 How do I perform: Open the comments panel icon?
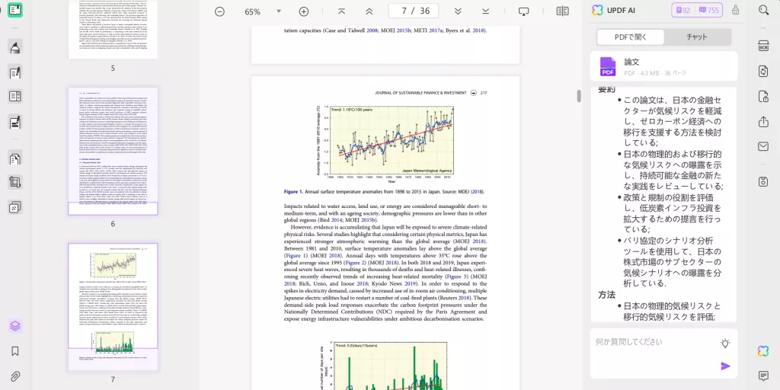[x=763, y=376]
